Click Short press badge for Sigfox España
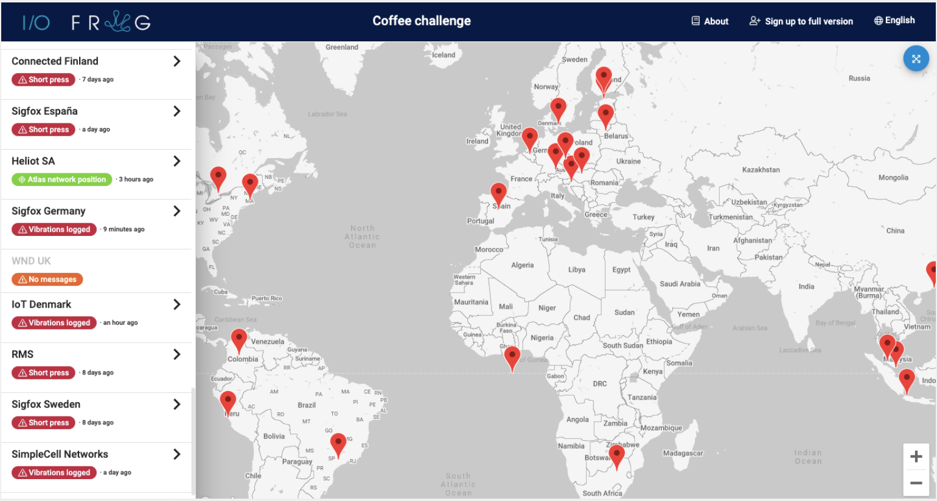The image size is (937, 501). pyautogui.click(x=43, y=130)
